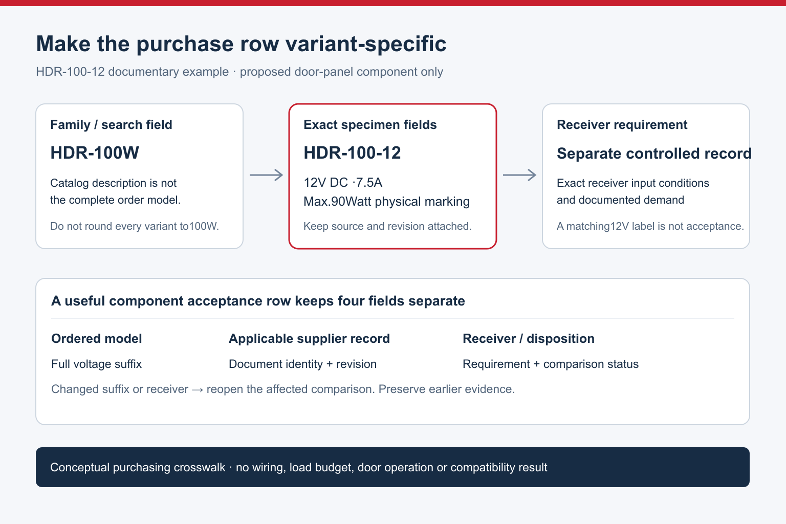Click the "Conceptual purchasing crosswalk" footer text
The image size is (786, 524).
(299, 467)
